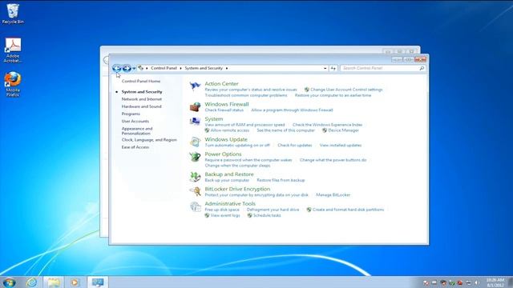Open Windows Update heading
This screenshot has width=513, height=288.
pyautogui.click(x=226, y=139)
